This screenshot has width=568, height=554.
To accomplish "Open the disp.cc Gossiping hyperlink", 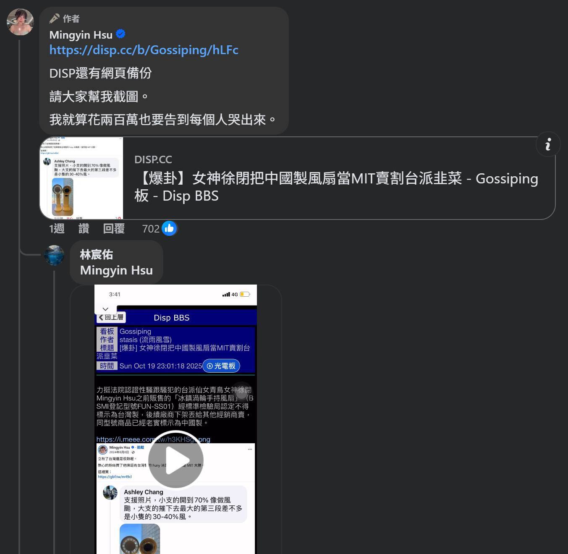I will 144,50.
